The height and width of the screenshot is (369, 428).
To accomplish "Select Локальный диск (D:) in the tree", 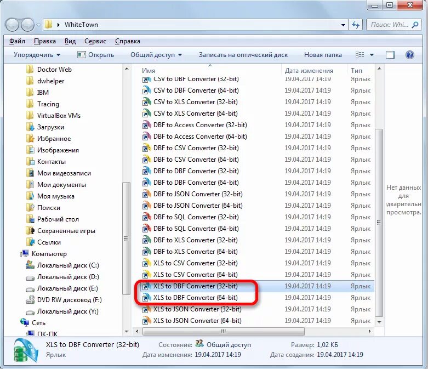I will (x=68, y=277).
